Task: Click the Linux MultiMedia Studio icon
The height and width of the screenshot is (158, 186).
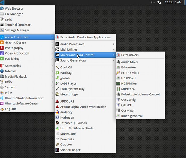Action: pyautogui.click(x=57, y=128)
